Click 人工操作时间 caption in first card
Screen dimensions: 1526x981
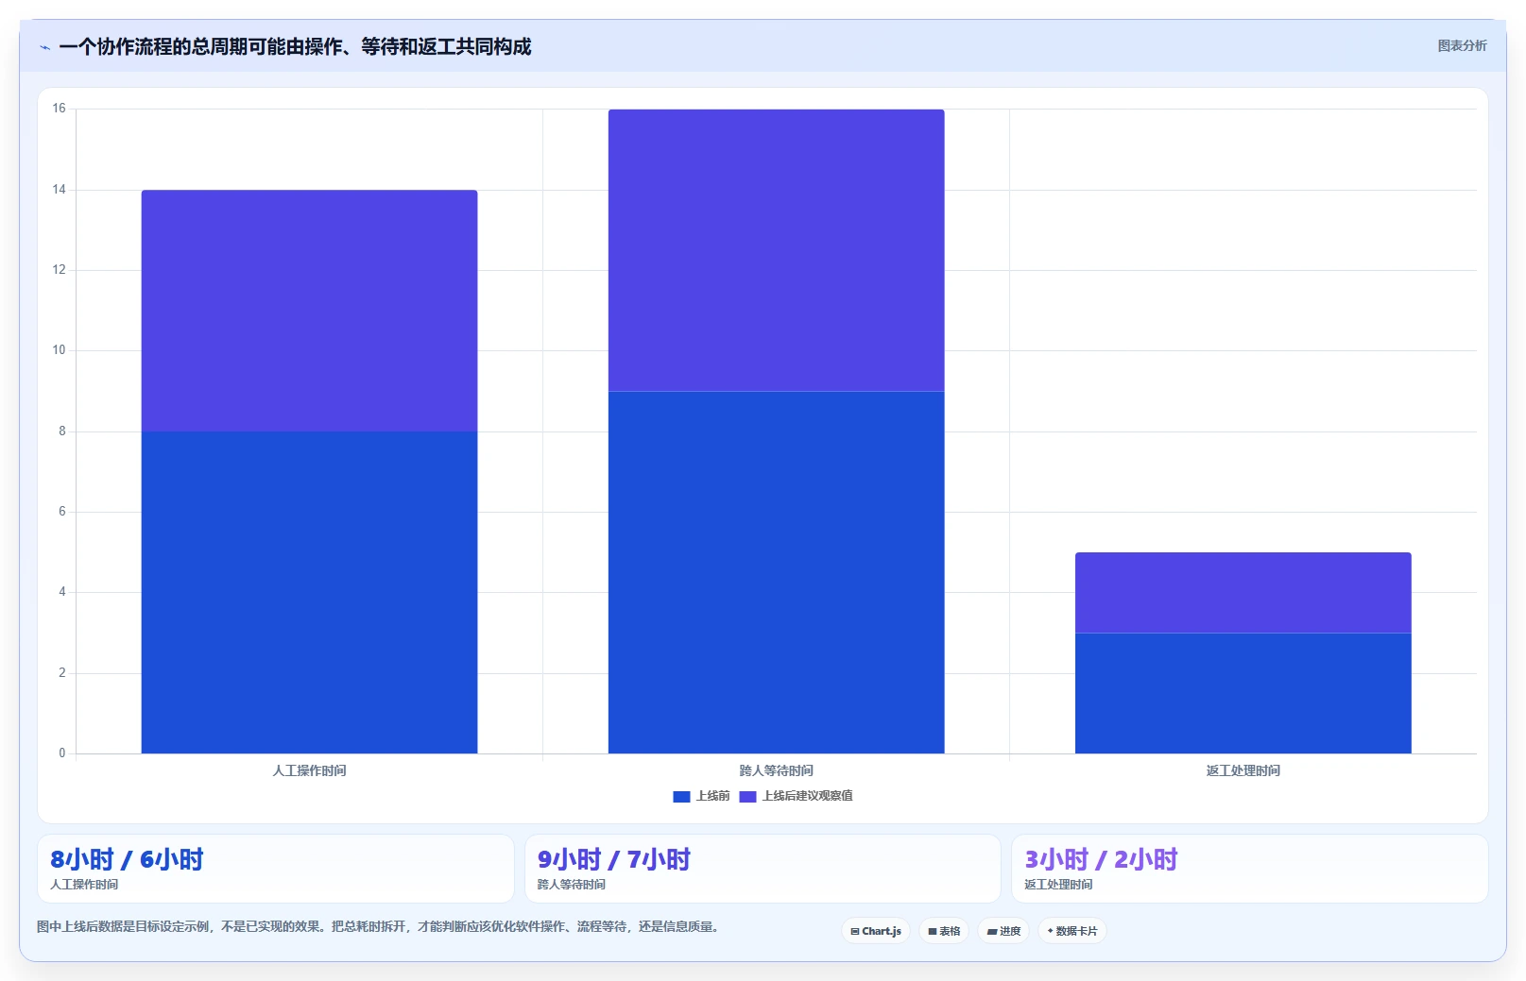pyautogui.click(x=84, y=885)
